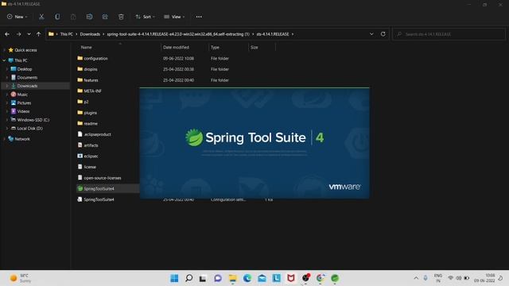Go back with the back arrow
509x286 pixels.
click(x=7, y=34)
